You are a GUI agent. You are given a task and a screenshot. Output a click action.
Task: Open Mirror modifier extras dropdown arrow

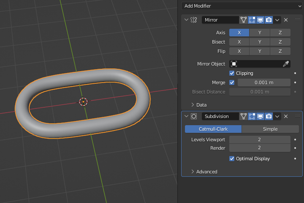277,20
